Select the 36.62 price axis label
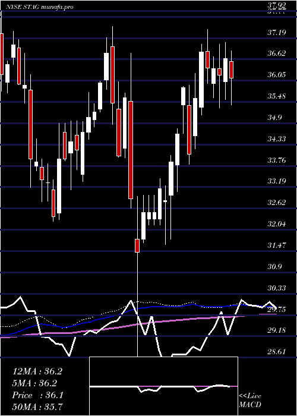297x416 pixels. 276,53
